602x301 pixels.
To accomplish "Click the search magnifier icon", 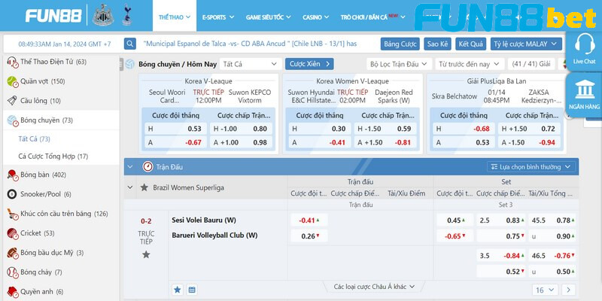I will [130, 44].
